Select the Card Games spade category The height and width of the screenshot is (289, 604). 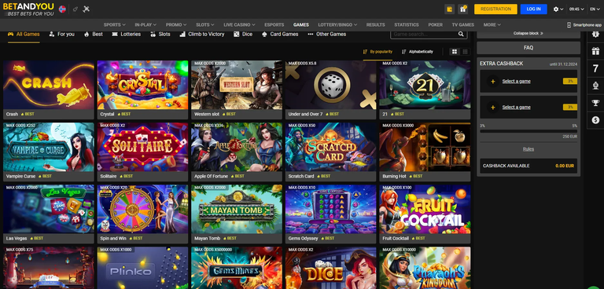(x=280, y=35)
